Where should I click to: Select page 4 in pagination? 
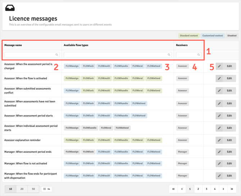click(215, 189)
